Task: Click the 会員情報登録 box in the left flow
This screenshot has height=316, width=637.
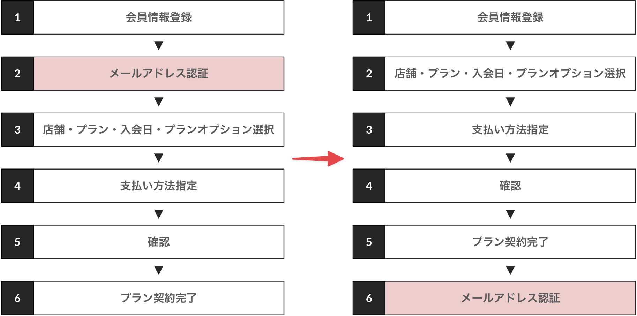Action: 159,17
